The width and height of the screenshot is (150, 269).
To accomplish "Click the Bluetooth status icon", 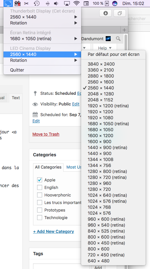I will tap(47, 3).
